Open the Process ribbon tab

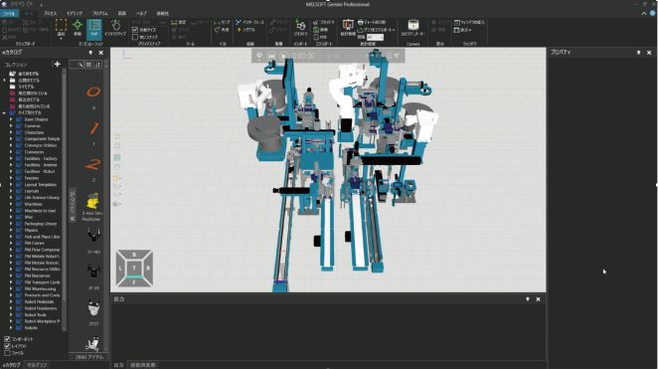coord(50,14)
